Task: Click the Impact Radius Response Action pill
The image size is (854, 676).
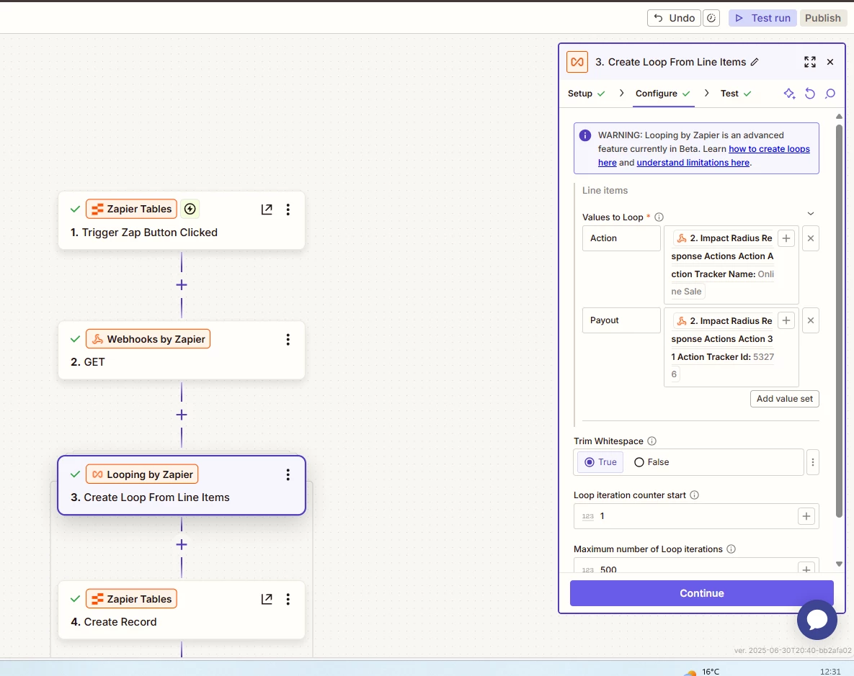Action: pos(724,264)
